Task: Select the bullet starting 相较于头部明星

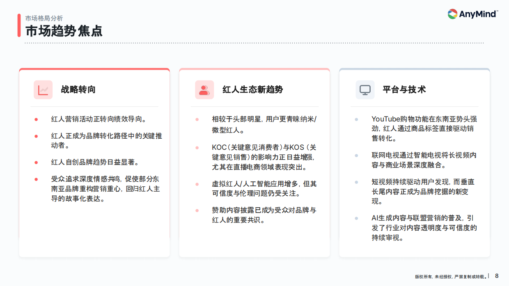Action: coord(264,125)
